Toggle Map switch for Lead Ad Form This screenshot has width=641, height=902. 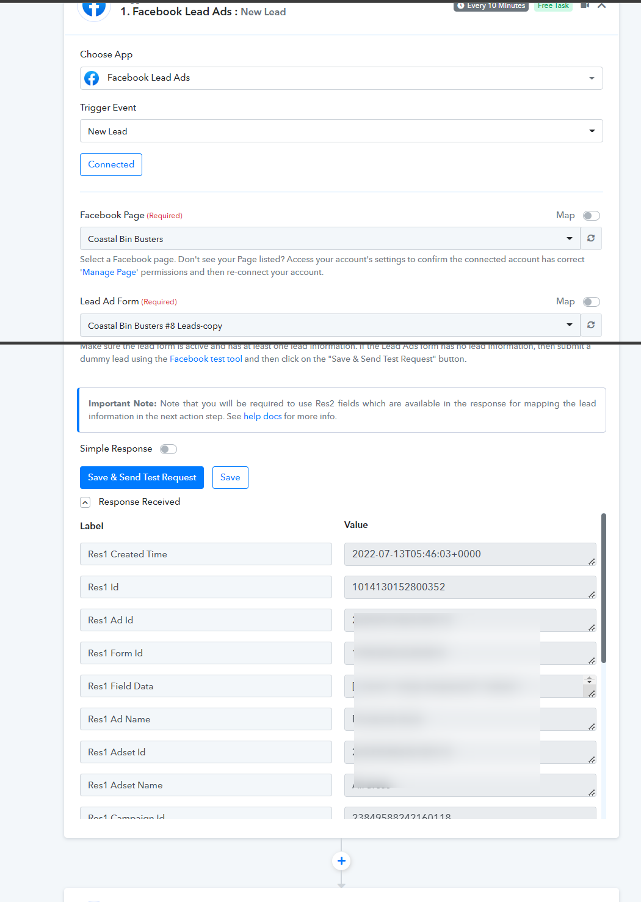592,302
